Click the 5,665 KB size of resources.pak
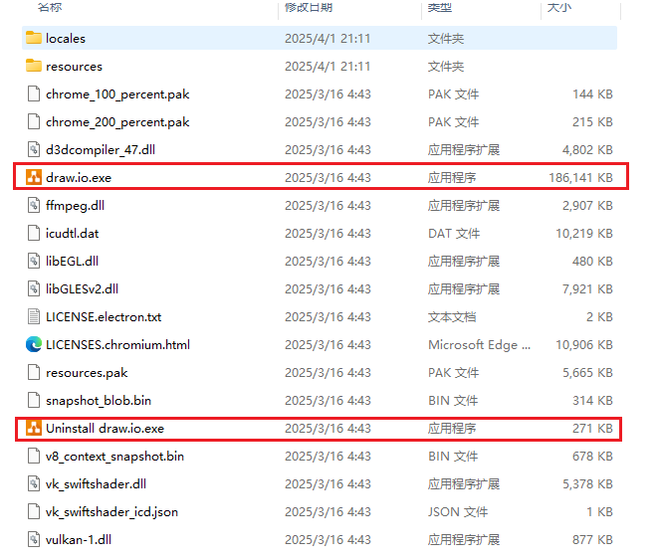Image resolution: width=658 pixels, height=560 pixels. [587, 373]
